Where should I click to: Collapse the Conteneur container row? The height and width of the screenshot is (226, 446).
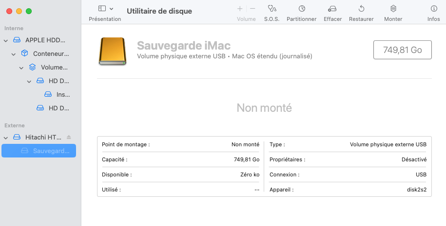(13, 54)
